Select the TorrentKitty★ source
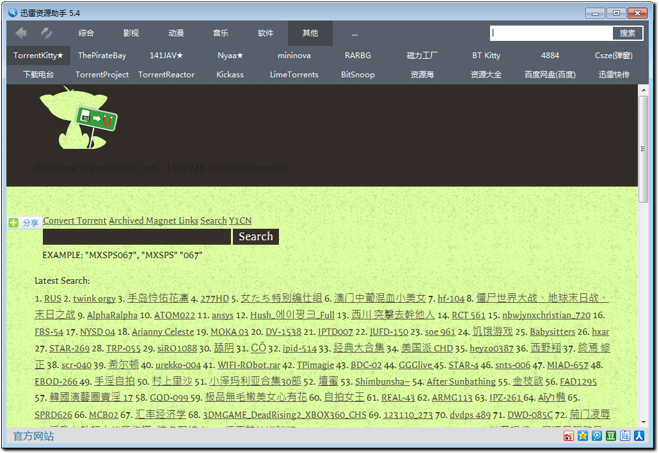The height and width of the screenshot is (453, 659). click(38, 56)
